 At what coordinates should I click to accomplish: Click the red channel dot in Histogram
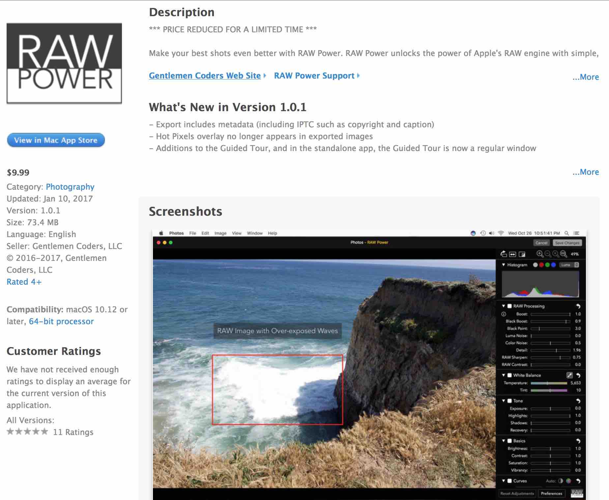click(541, 265)
